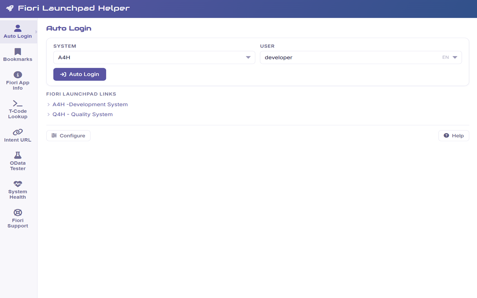The height and width of the screenshot is (298, 477).
Task: Click the SYSTEM field label
Action: [x=64, y=46]
